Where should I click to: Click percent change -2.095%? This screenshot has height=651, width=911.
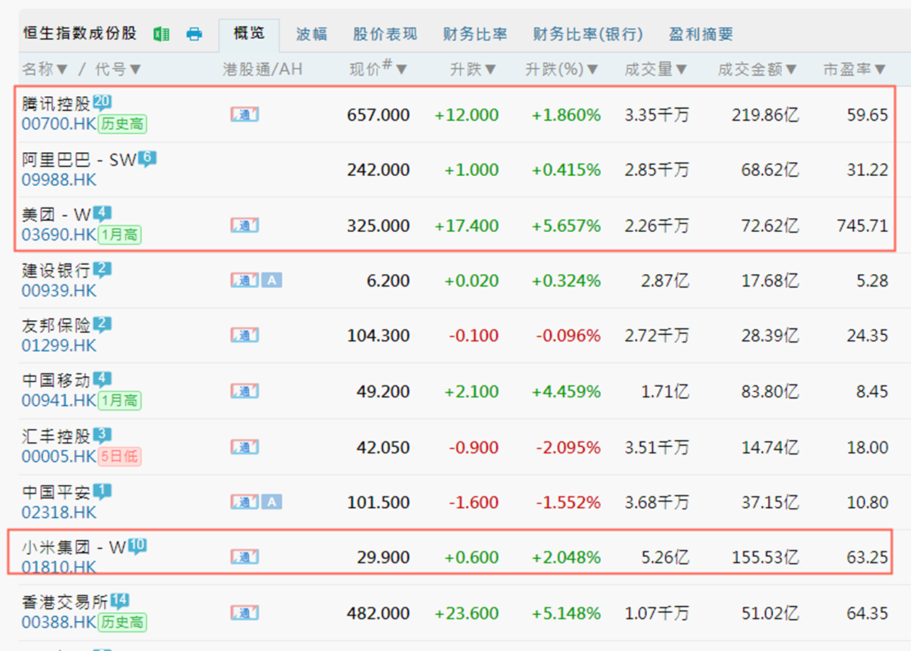(x=568, y=448)
